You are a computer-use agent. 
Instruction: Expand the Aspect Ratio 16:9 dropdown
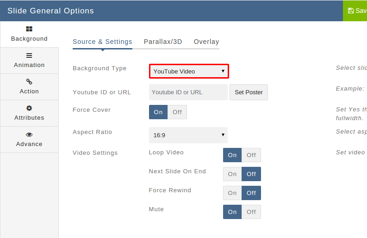tap(188, 135)
